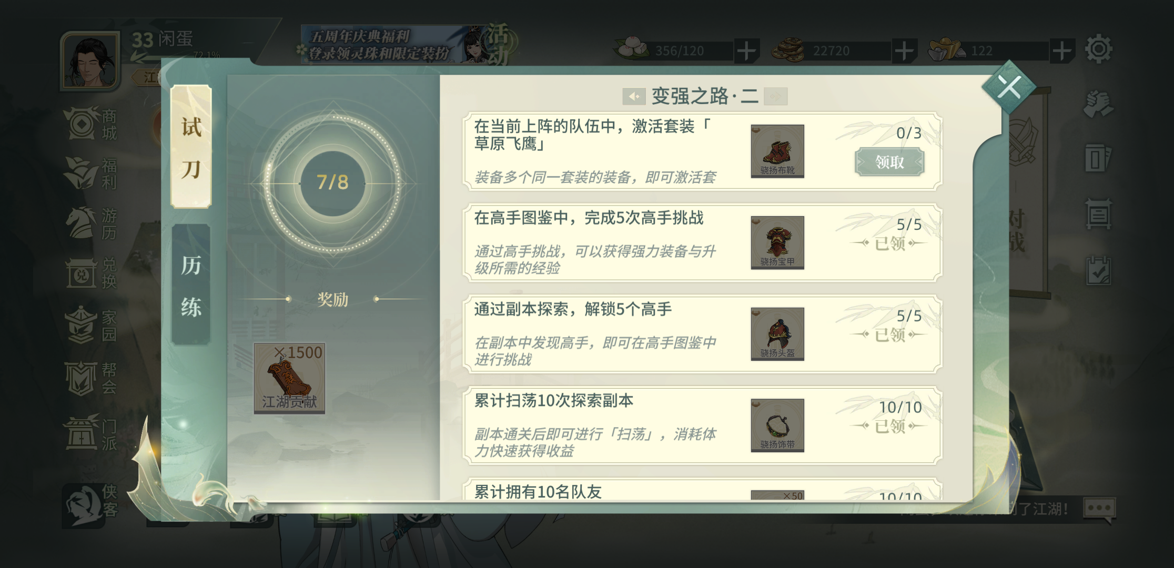Viewport: 1174px width, 568px height.
Task: Add stamina buns with plus button
Action: tap(746, 51)
